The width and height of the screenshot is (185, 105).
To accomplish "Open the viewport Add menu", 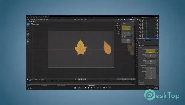I will pos(44,20).
